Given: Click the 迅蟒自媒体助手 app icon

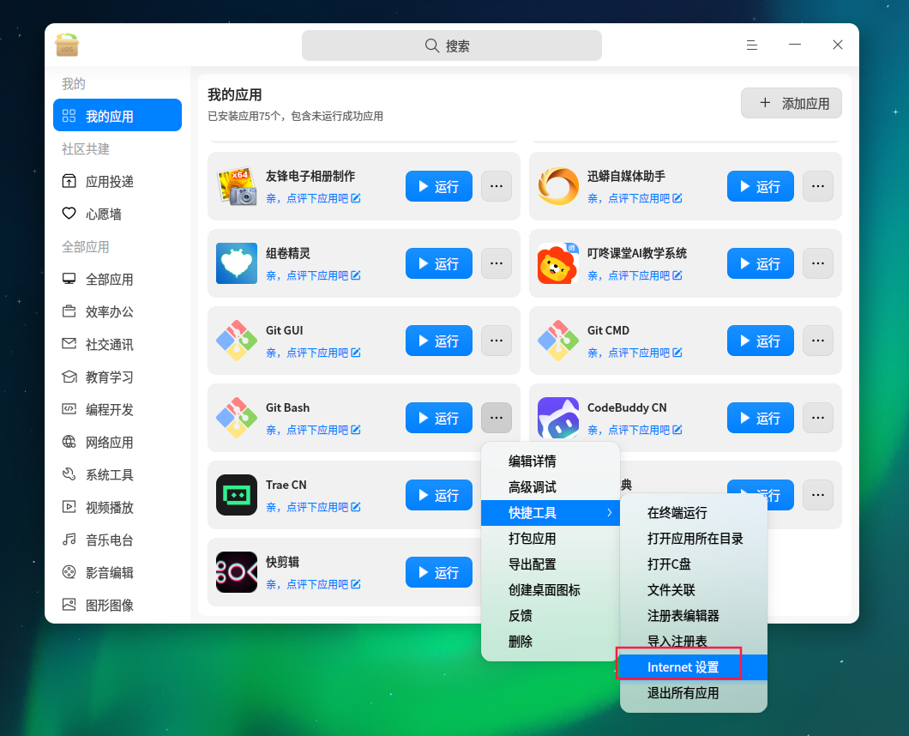Looking at the screenshot, I should 558,186.
